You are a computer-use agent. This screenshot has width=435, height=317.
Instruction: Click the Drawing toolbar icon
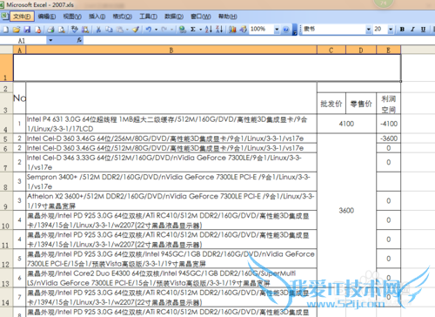click(x=243, y=30)
